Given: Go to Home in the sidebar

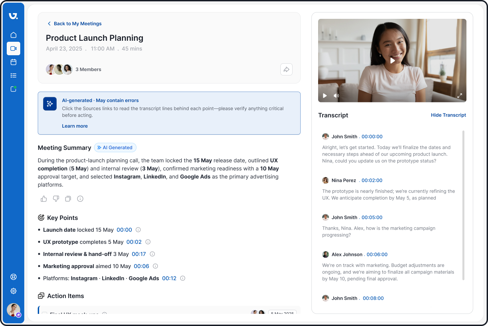Looking at the screenshot, I should tap(13, 35).
